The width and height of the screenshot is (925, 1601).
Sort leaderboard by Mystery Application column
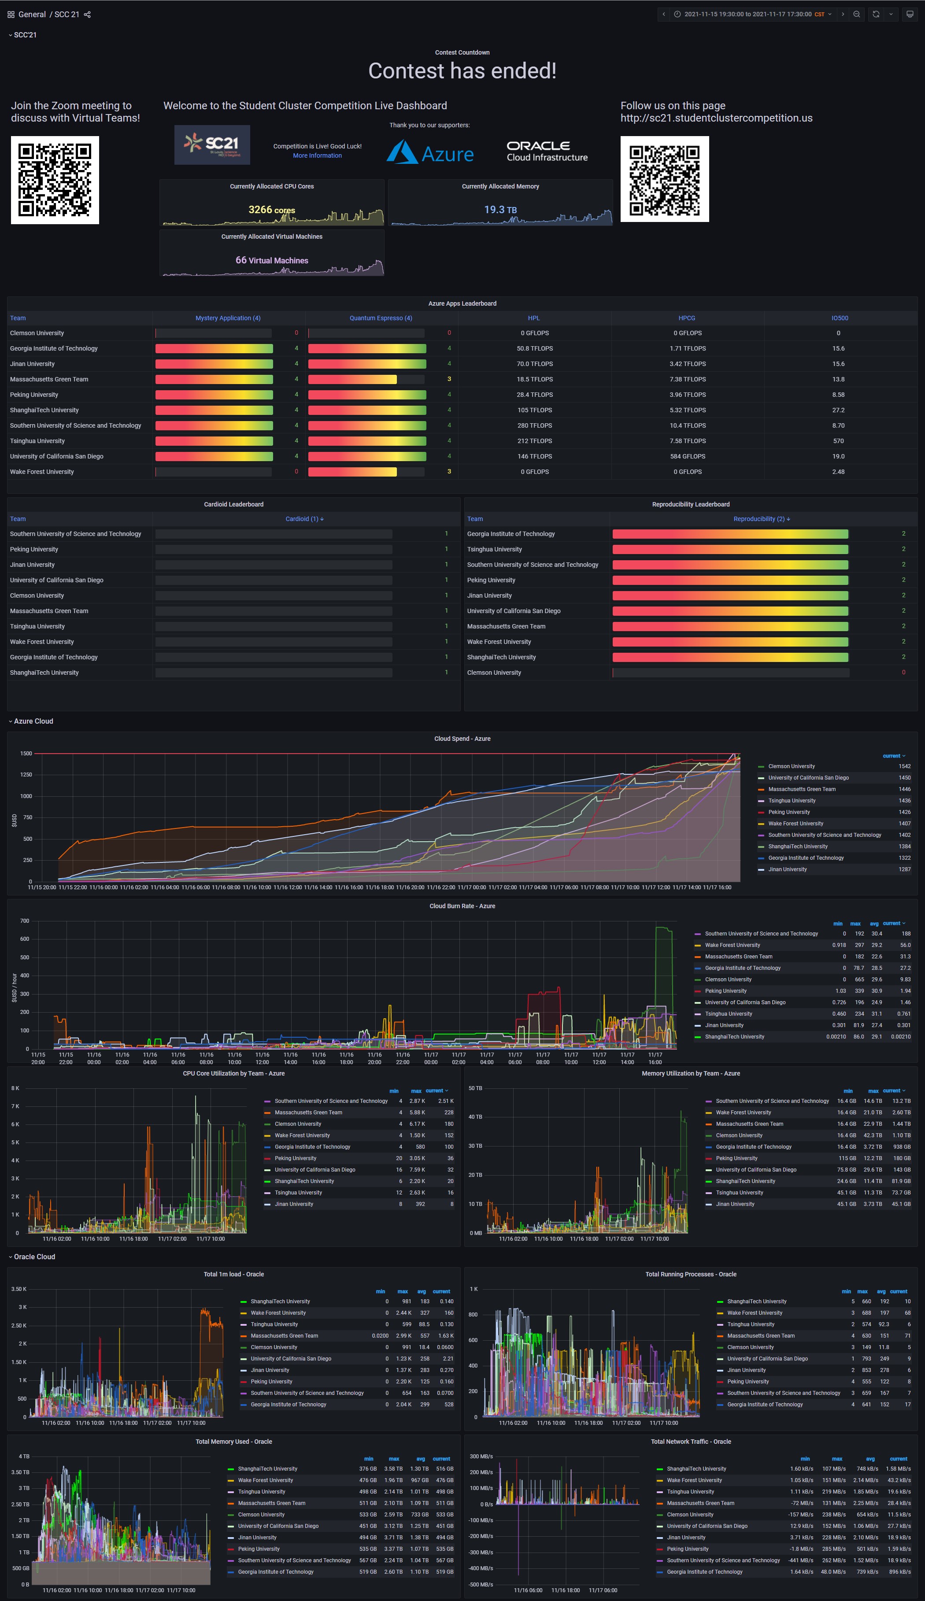pyautogui.click(x=228, y=318)
